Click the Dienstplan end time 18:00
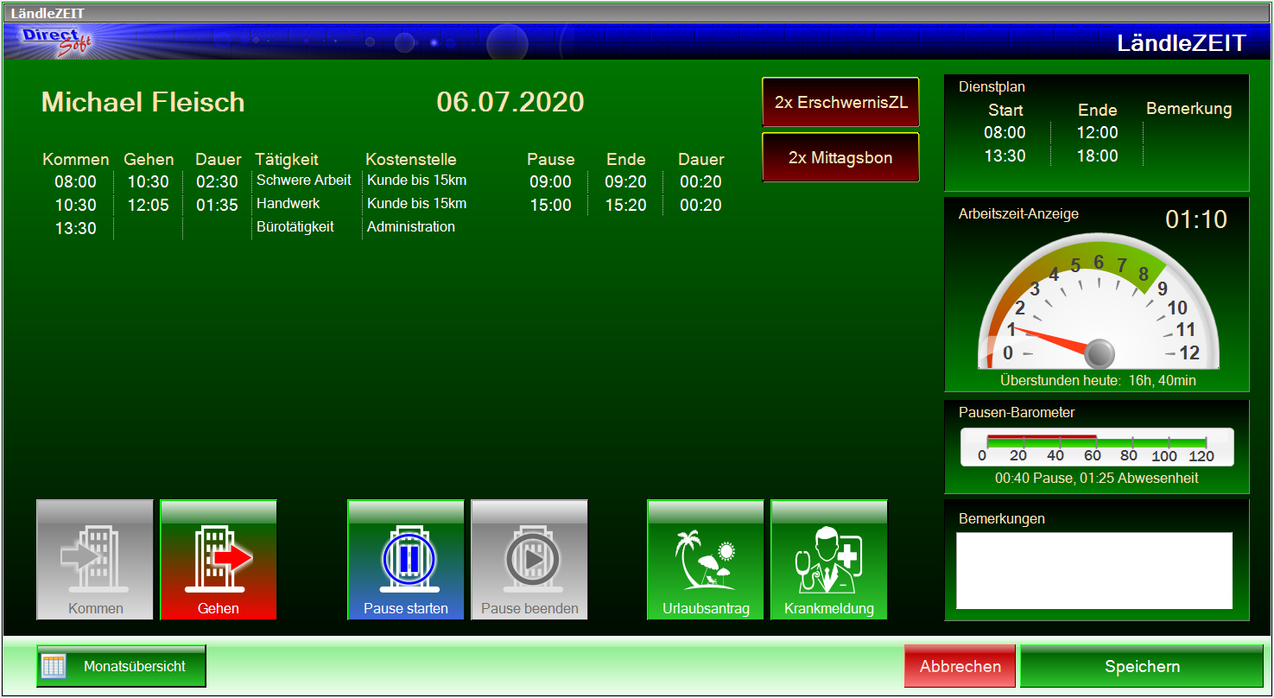 coord(1098,156)
